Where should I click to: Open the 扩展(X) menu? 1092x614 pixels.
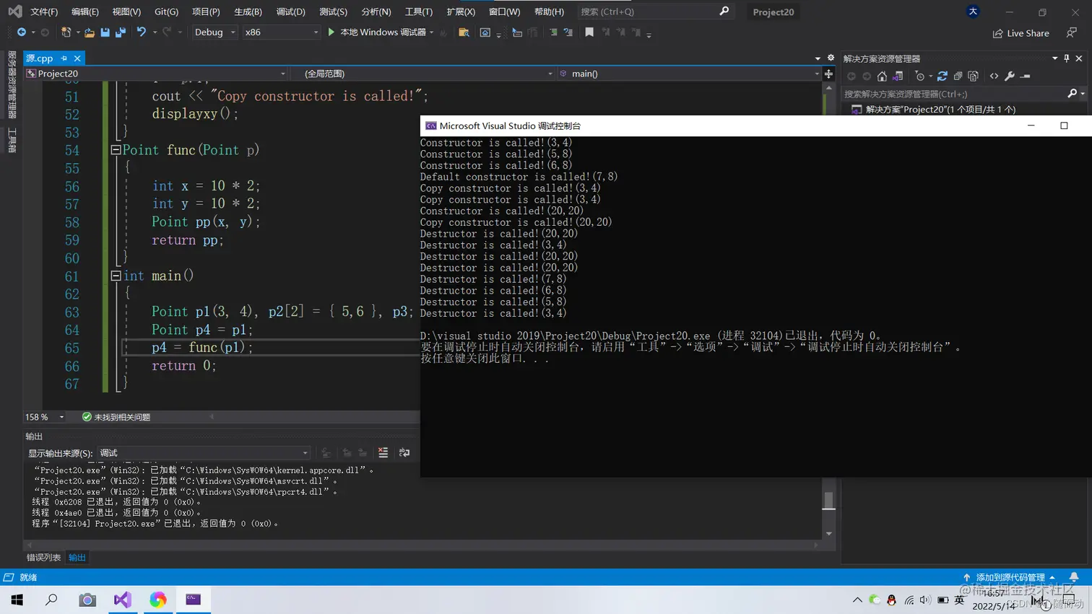pyautogui.click(x=461, y=12)
